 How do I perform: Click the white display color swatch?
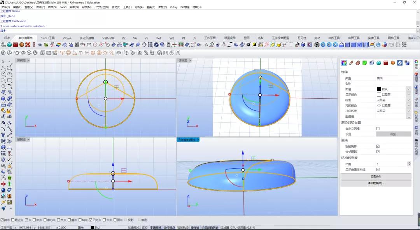click(379, 94)
